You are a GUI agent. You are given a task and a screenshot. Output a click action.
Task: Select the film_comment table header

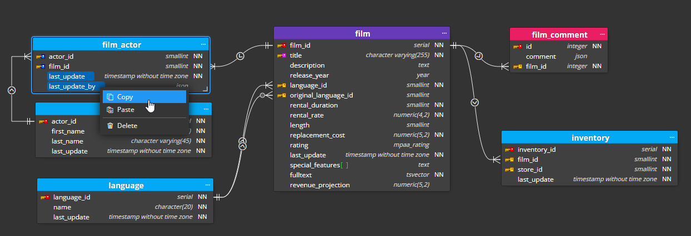(559, 34)
